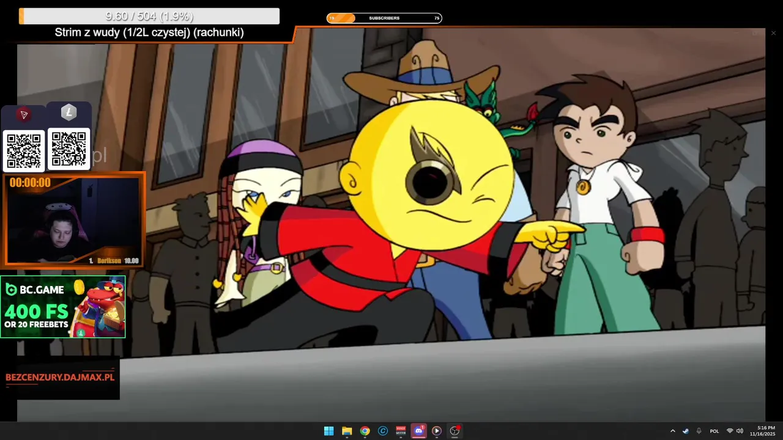The height and width of the screenshot is (440, 783).
Task: Expand the hidden tray icons chevron
Action: (x=672, y=431)
